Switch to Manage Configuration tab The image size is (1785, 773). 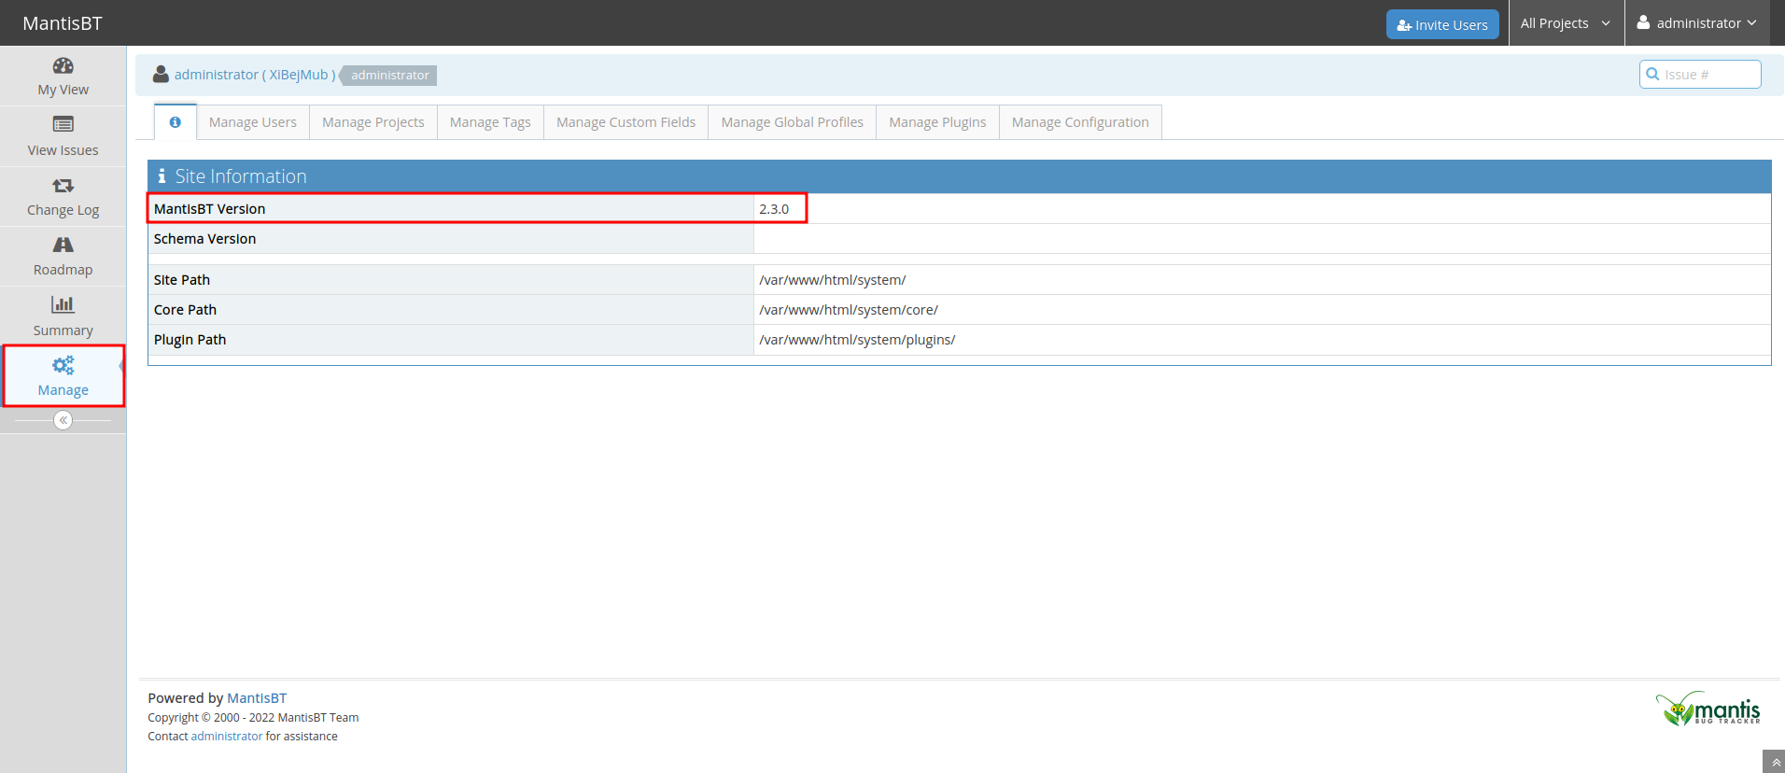1080,122
